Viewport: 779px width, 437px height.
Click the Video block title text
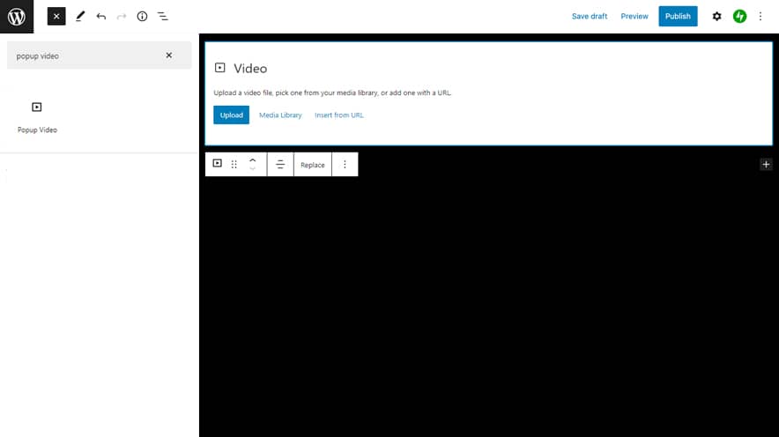click(250, 69)
